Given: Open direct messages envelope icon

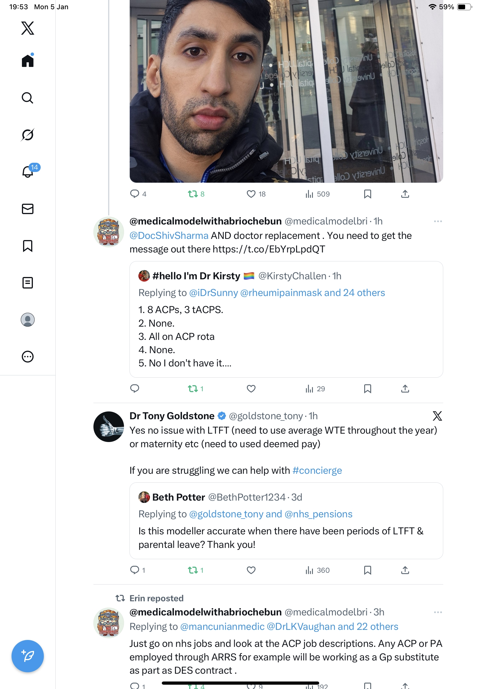Looking at the screenshot, I should tap(28, 209).
